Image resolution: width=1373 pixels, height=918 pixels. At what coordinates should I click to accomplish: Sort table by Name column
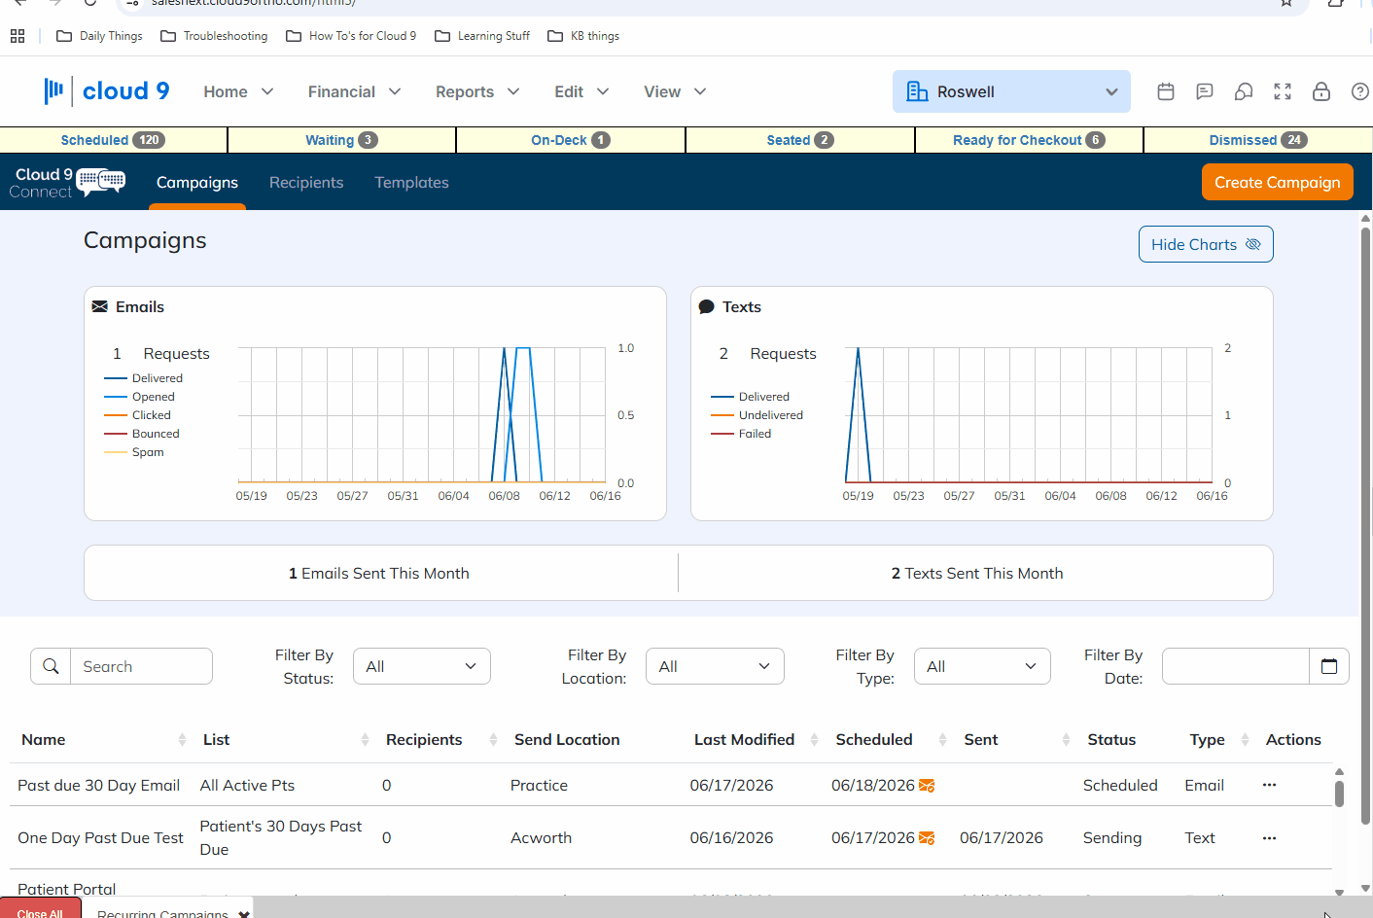click(44, 740)
